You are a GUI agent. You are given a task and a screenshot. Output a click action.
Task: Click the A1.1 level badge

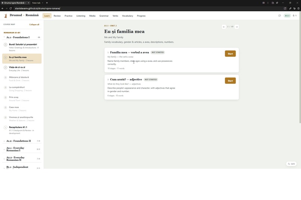287,16
